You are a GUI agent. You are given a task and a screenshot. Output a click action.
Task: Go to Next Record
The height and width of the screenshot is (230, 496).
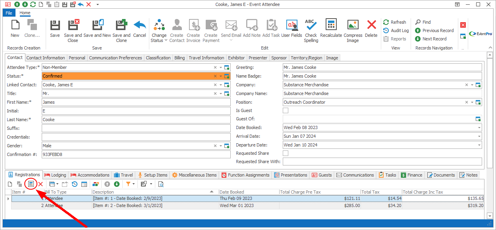[x=430, y=39]
